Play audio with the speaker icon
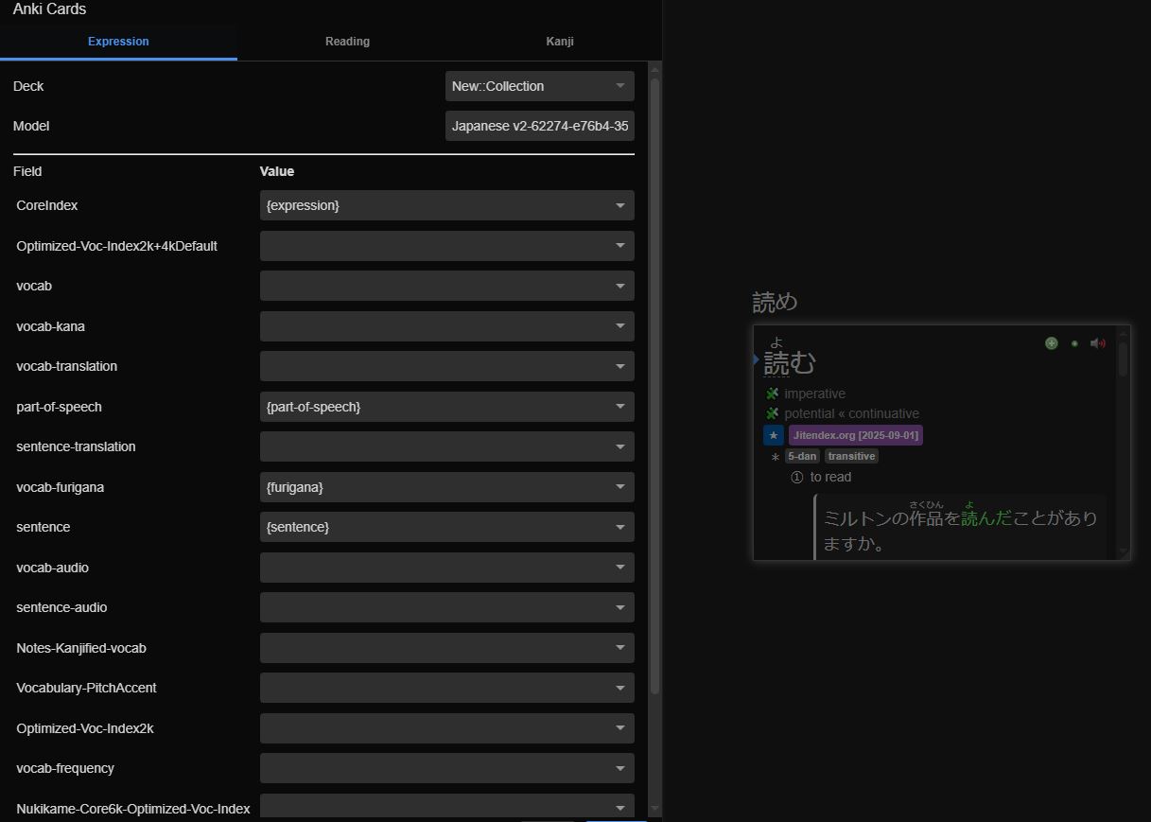This screenshot has width=1151, height=822. 1097,343
